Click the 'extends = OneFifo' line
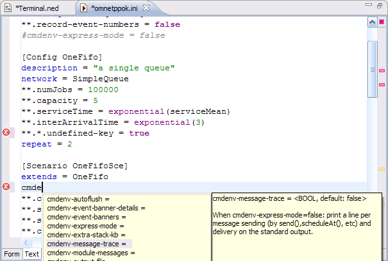388x261 pixels. (65, 177)
